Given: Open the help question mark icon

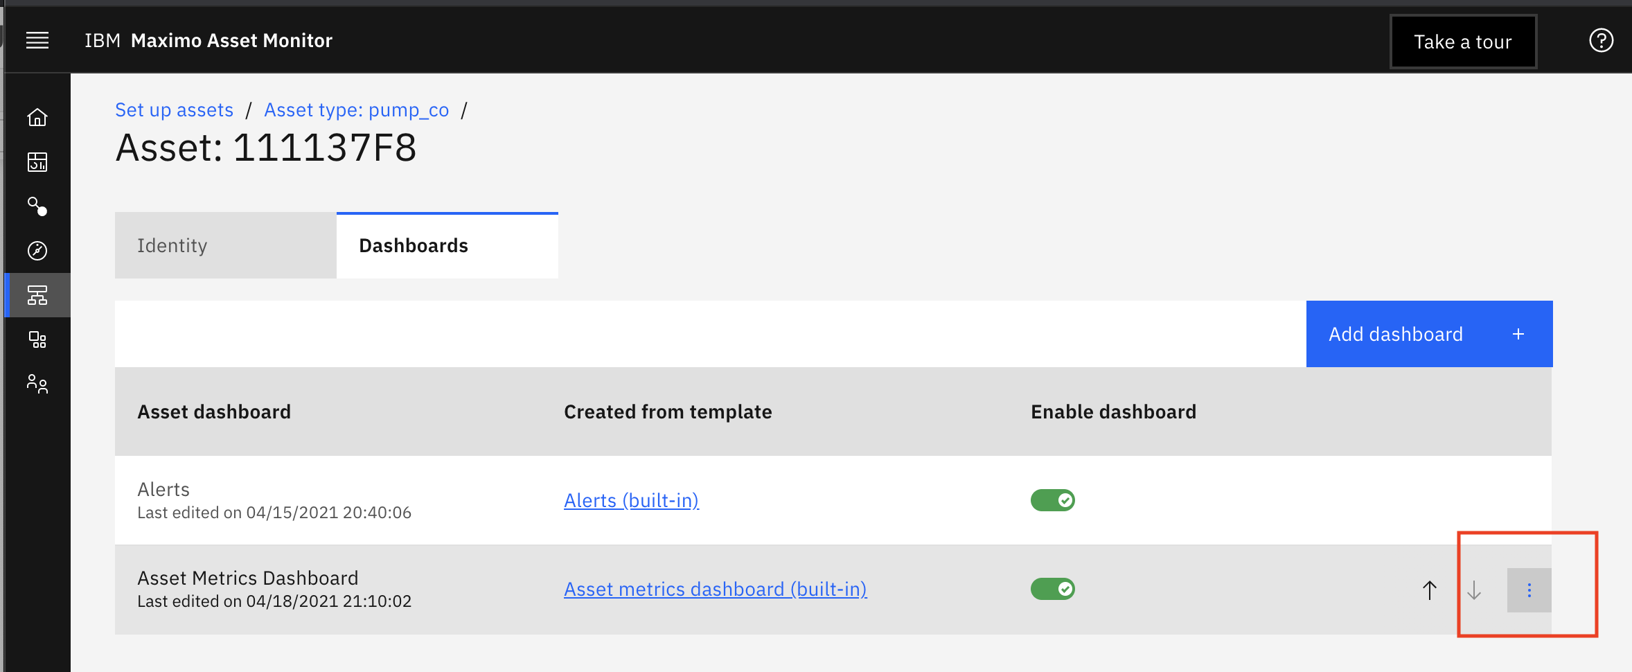Looking at the screenshot, I should tap(1601, 40).
